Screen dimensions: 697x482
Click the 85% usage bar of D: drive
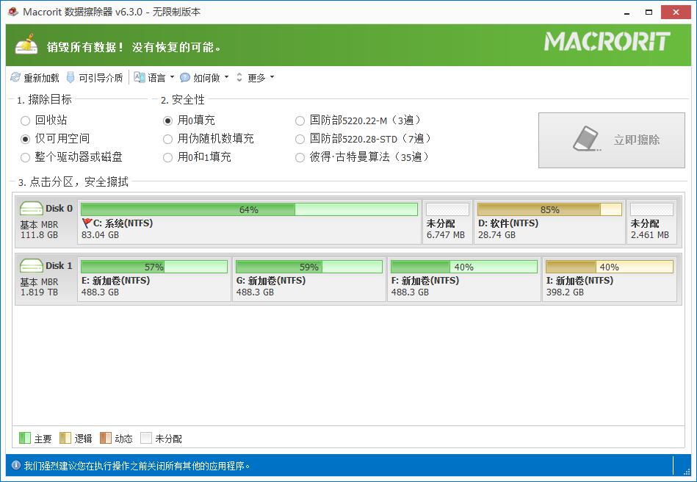point(549,209)
